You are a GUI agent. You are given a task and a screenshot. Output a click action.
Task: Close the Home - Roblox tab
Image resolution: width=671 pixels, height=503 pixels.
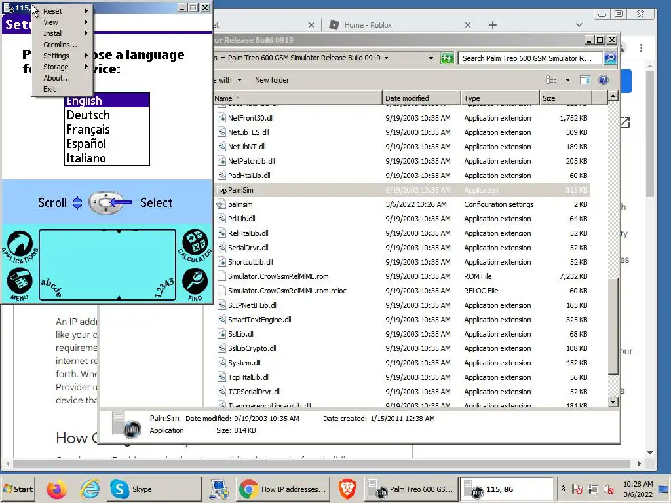click(468, 25)
